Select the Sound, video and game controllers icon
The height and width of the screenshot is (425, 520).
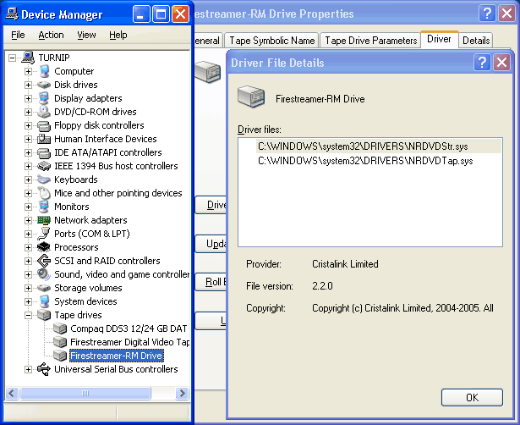44,274
